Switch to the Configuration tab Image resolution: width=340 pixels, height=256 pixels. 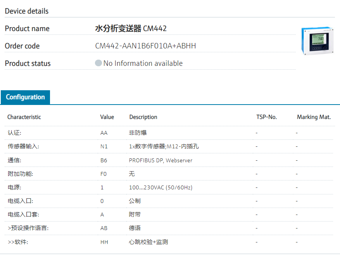(x=25, y=97)
